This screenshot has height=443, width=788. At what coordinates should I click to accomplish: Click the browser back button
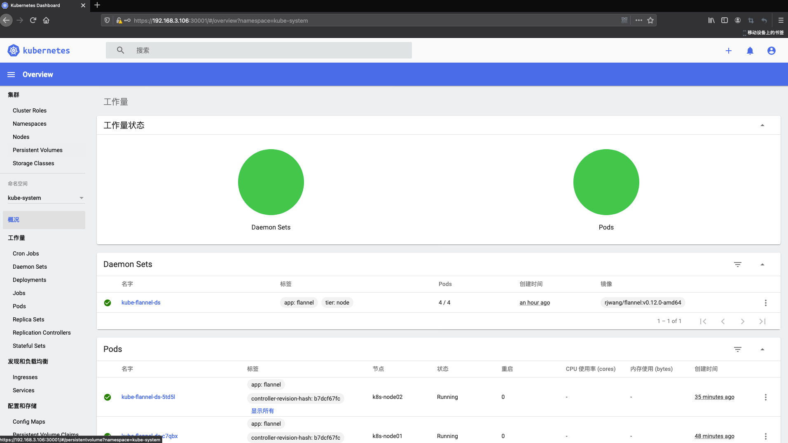(6, 20)
